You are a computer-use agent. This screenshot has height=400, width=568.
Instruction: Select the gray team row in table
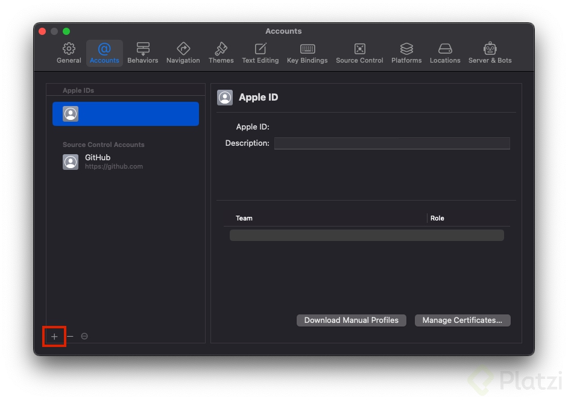tap(367, 236)
